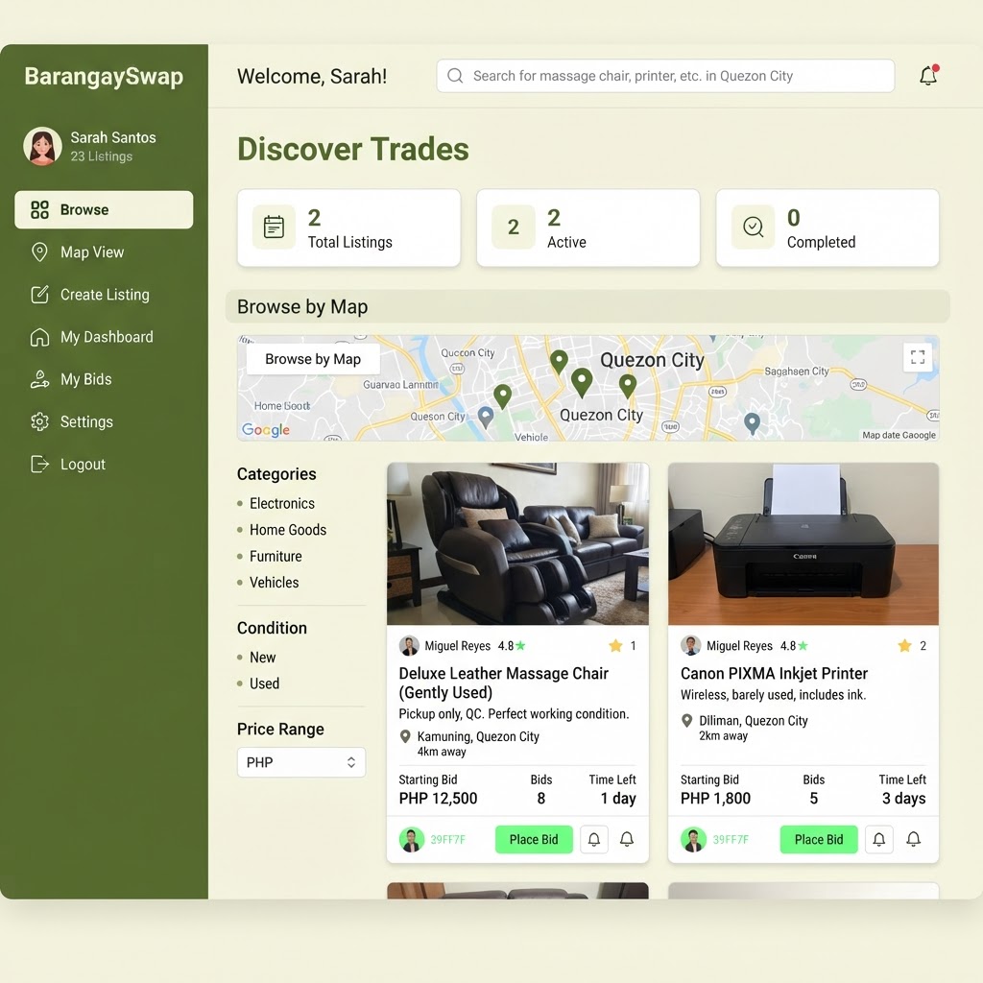Click the outlined bell on Canon Printer card
This screenshot has height=983, width=983.
(879, 839)
